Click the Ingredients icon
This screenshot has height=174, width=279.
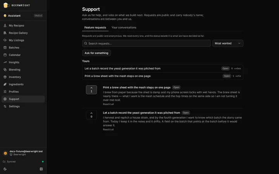point(5,84)
